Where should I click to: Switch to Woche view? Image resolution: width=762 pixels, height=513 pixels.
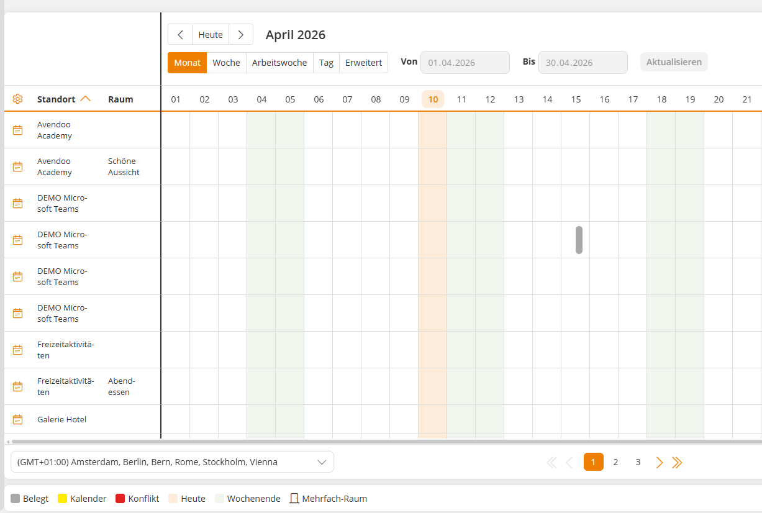(x=226, y=63)
